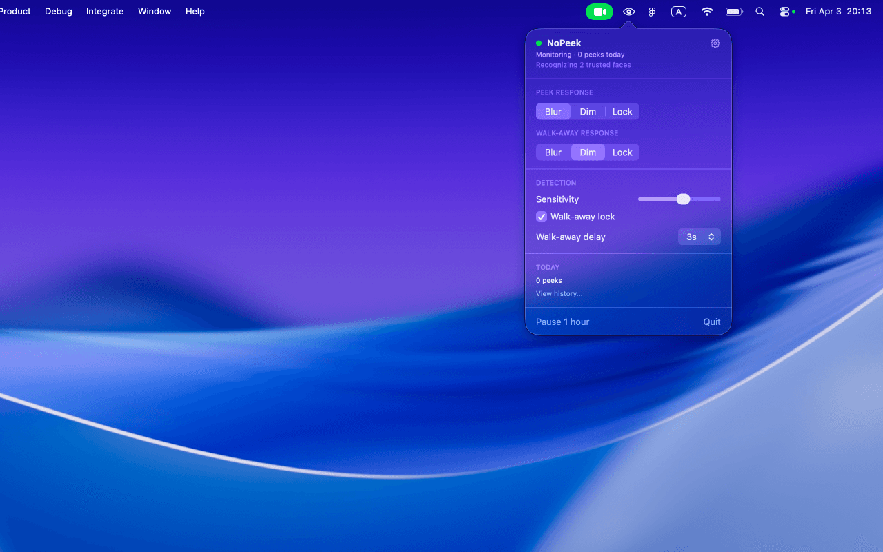Screen dimensions: 883x552
Task: Uncheck the Walk-away lock checkbox
Action: 542,216
